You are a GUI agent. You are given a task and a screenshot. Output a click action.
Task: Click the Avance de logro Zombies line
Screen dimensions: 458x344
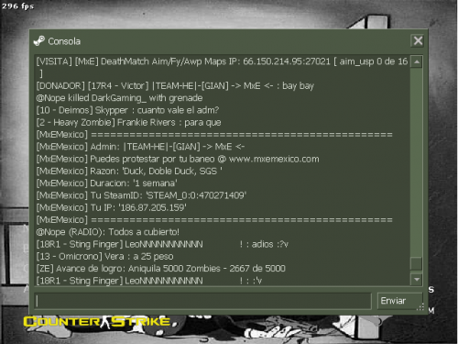161,269
